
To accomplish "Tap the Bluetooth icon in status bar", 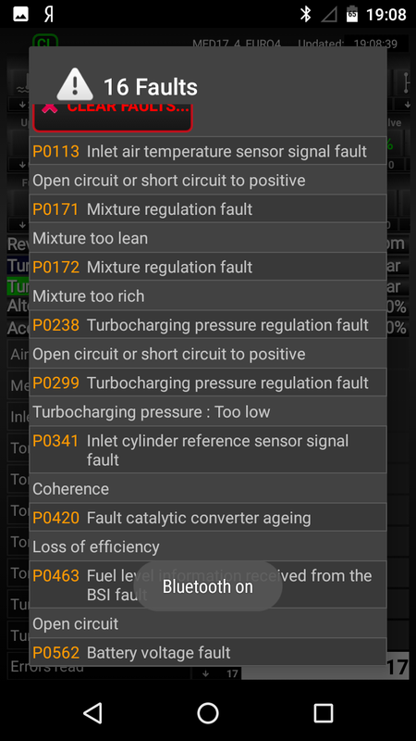I will coord(306,14).
